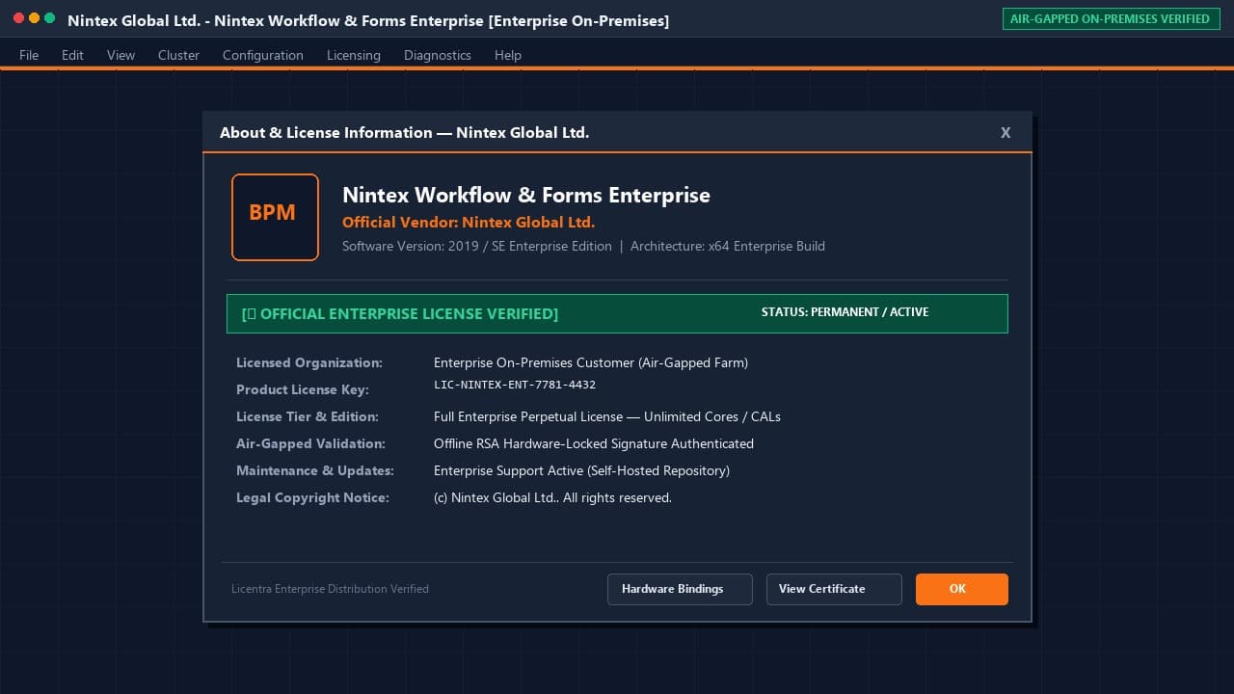Open the Diagnostics menu

(438, 55)
